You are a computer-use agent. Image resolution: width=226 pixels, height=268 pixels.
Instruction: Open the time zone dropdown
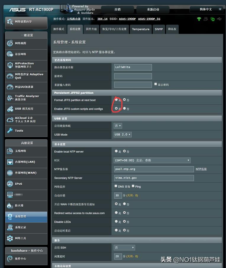point(152,160)
